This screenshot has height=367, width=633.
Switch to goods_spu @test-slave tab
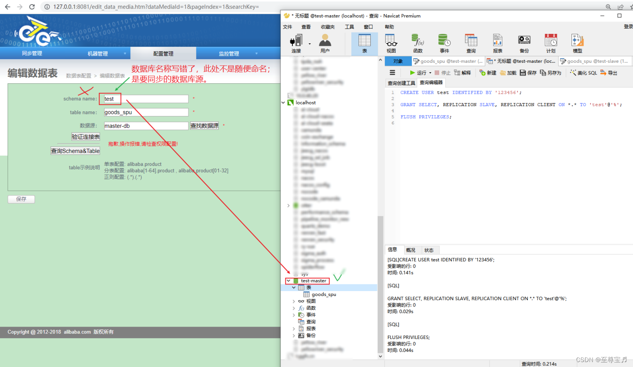pyautogui.click(x=594, y=61)
